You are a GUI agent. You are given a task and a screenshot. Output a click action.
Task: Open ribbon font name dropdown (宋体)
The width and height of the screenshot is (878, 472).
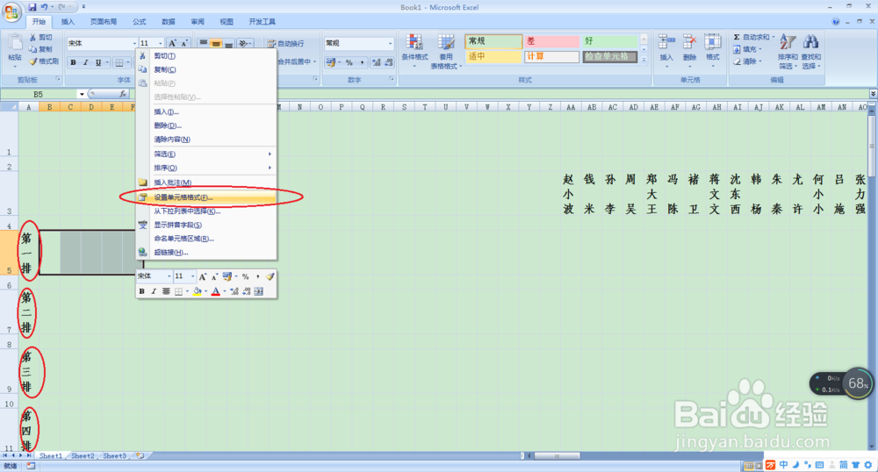click(134, 43)
